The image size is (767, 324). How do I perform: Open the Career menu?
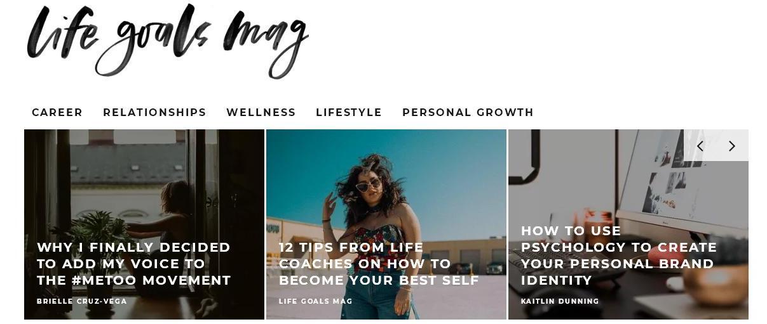pyautogui.click(x=57, y=112)
